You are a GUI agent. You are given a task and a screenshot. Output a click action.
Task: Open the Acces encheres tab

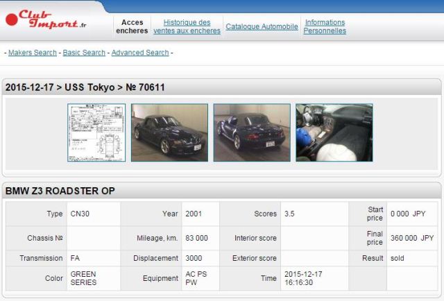[132, 26]
